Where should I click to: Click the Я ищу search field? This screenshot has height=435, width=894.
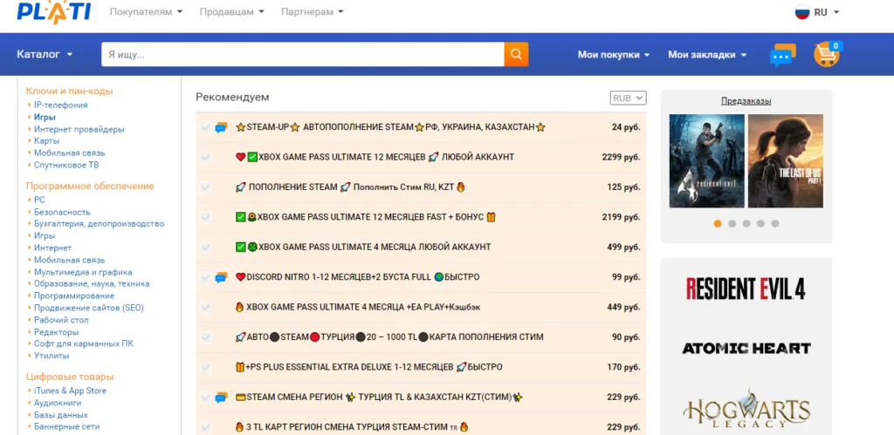(x=303, y=54)
